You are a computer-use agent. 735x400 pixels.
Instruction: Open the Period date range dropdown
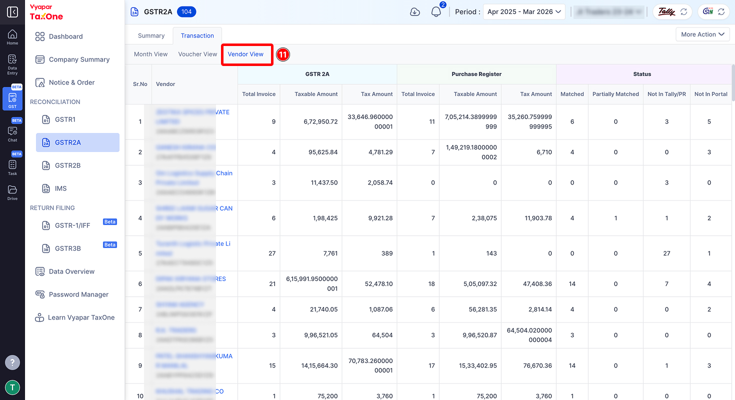click(524, 12)
